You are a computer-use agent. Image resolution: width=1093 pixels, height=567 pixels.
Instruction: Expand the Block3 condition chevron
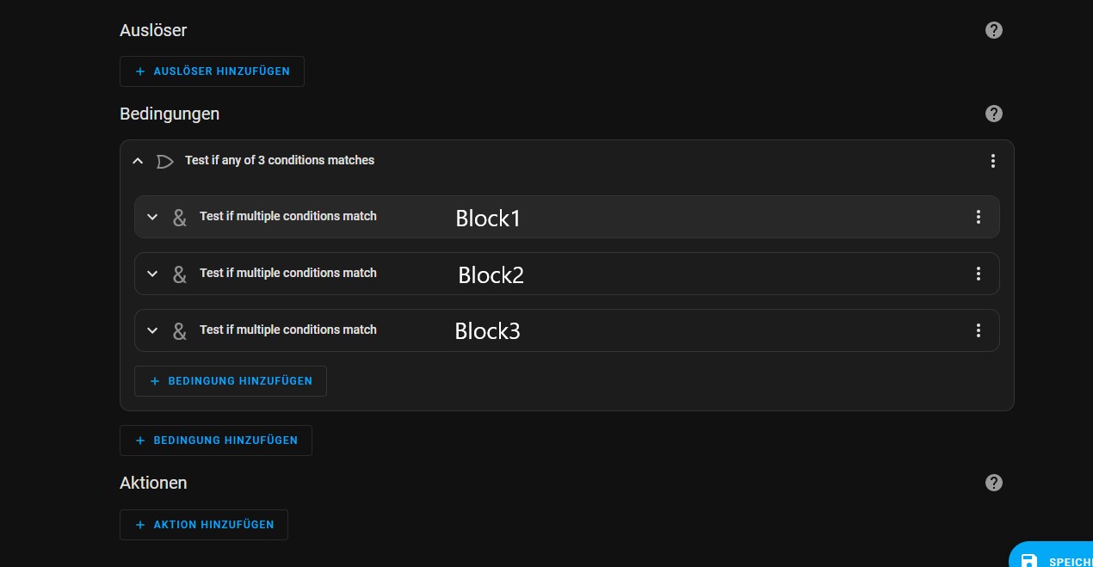point(152,330)
